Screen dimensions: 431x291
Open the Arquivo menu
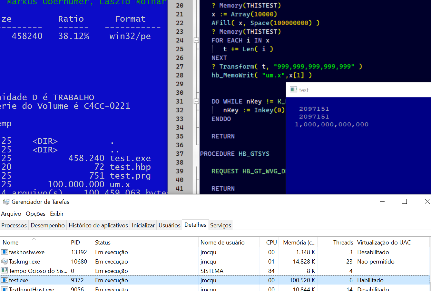[11, 214]
